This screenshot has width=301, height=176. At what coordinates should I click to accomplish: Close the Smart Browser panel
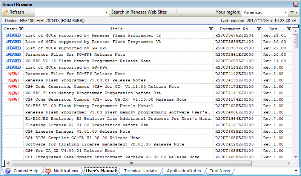tap(296, 4)
